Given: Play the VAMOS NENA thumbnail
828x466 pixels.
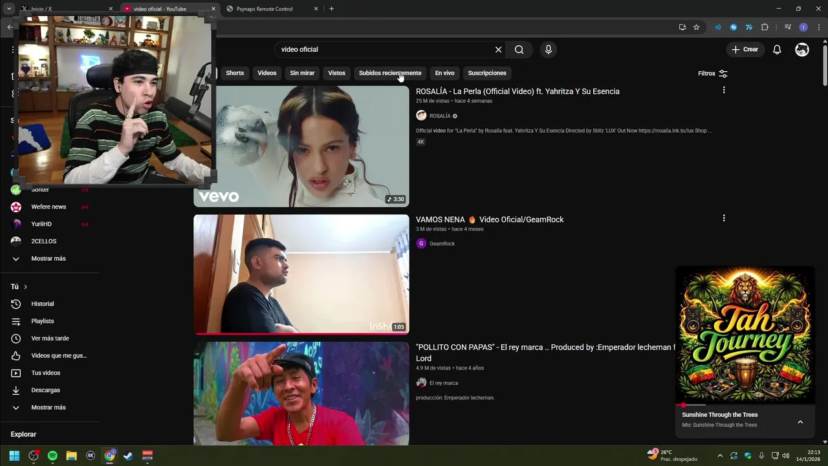Looking at the screenshot, I should pos(301,274).
